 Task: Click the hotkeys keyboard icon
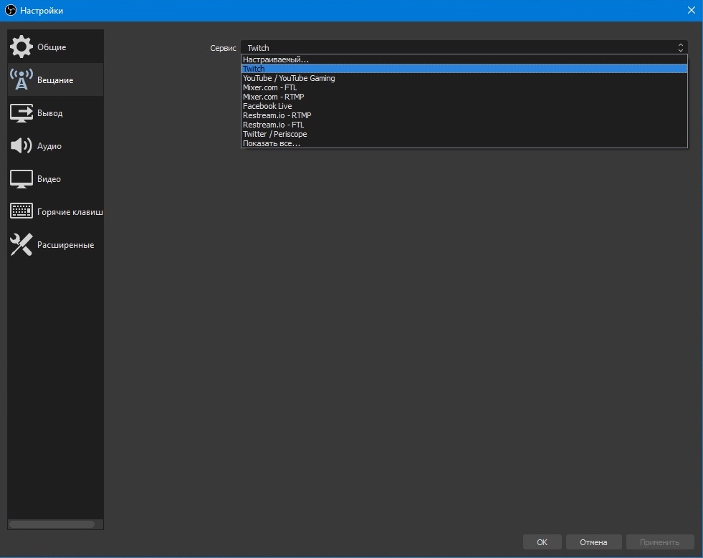click(x=21, y=211)
